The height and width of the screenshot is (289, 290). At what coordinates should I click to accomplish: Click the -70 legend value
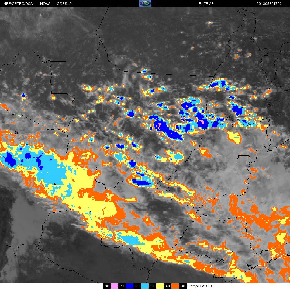(122, 286)
